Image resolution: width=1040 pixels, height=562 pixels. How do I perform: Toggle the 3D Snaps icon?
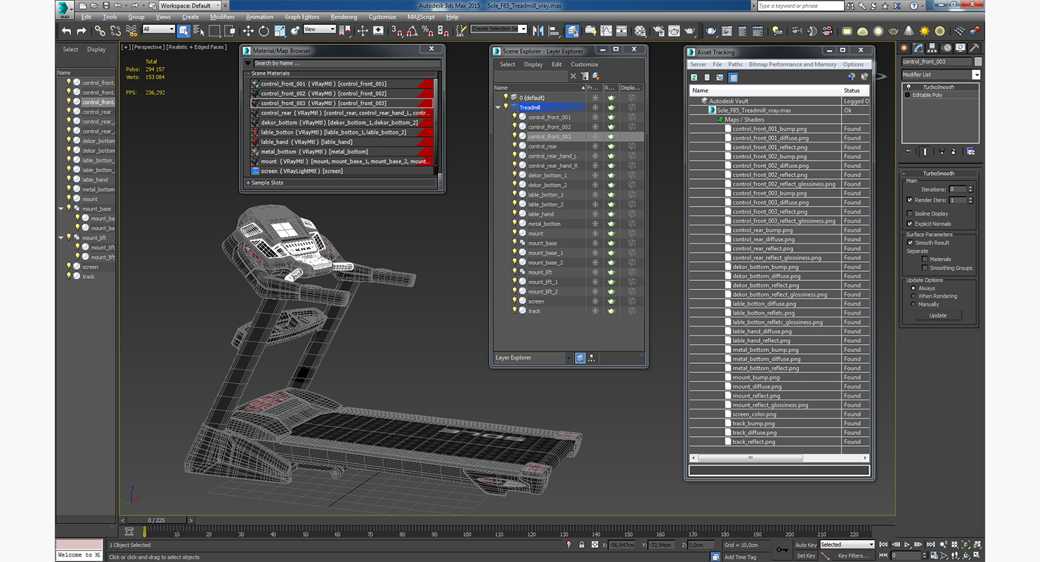[397, 31]
